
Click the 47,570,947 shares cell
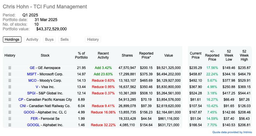click(127, 68)
